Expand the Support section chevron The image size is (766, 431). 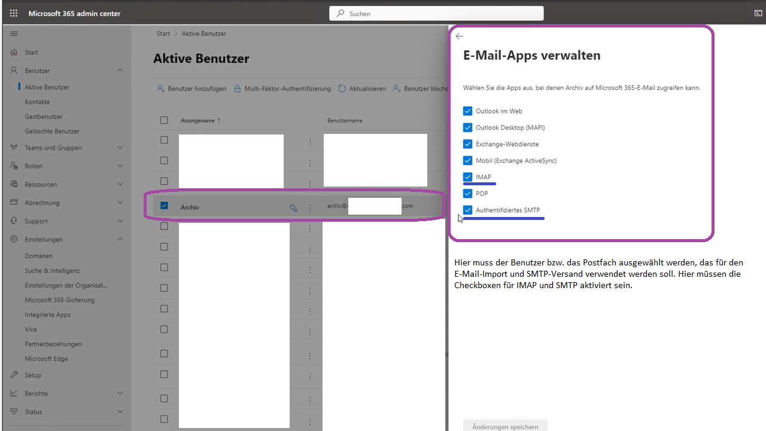point(120,221)
